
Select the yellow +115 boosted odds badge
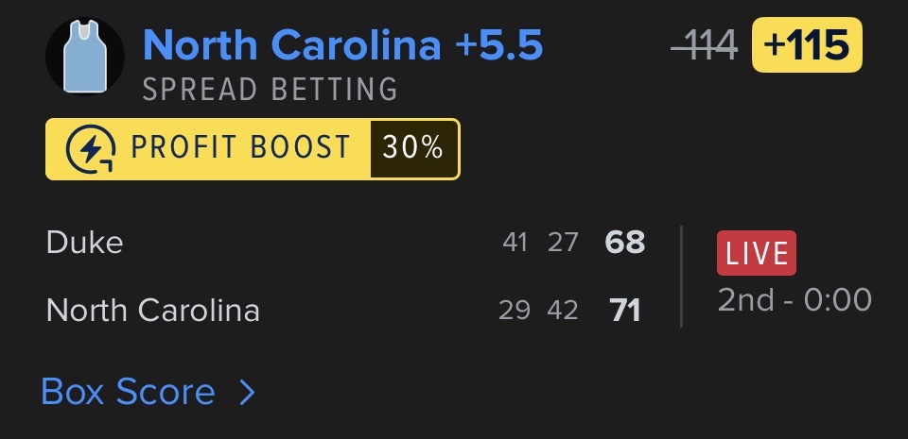pyautogui.click(x=807, y=44)
